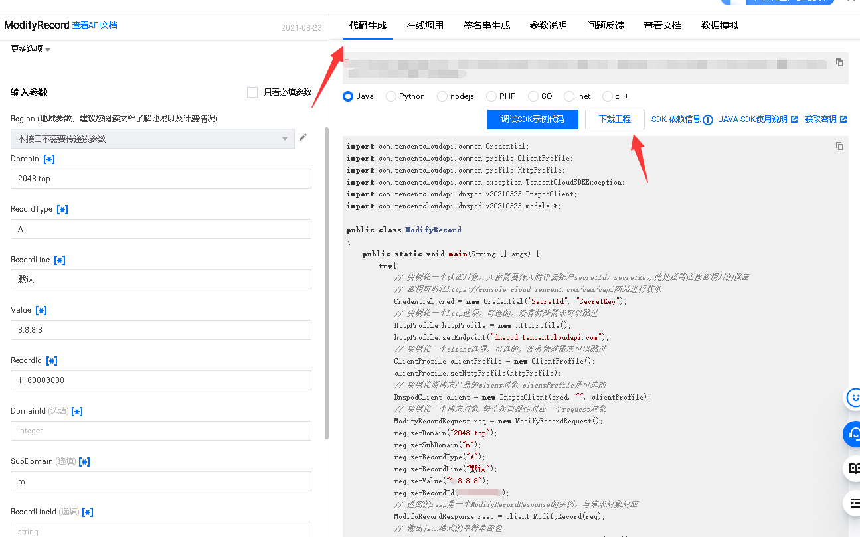Select the nodejs language radio button

coord(442,96)
